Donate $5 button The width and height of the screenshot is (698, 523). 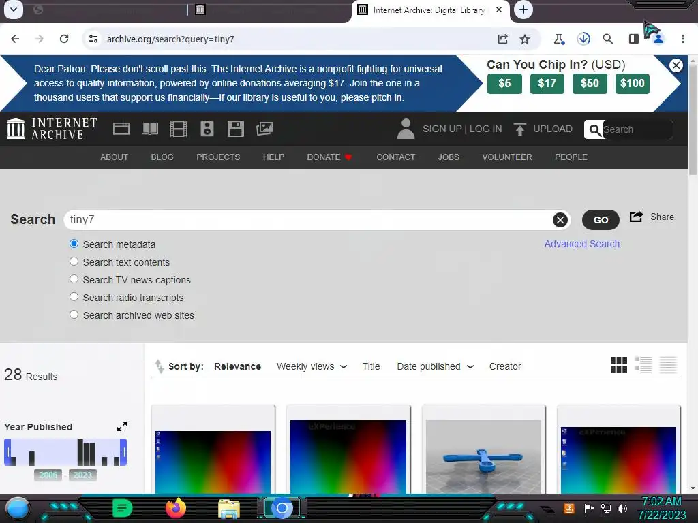[x=504, y=83]
